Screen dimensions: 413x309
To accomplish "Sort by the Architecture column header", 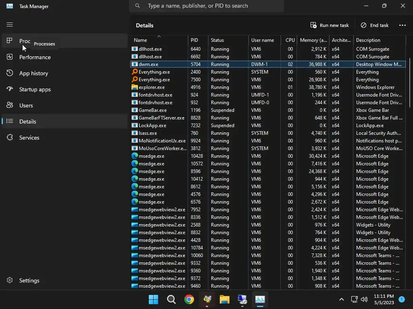I will 341,40.
